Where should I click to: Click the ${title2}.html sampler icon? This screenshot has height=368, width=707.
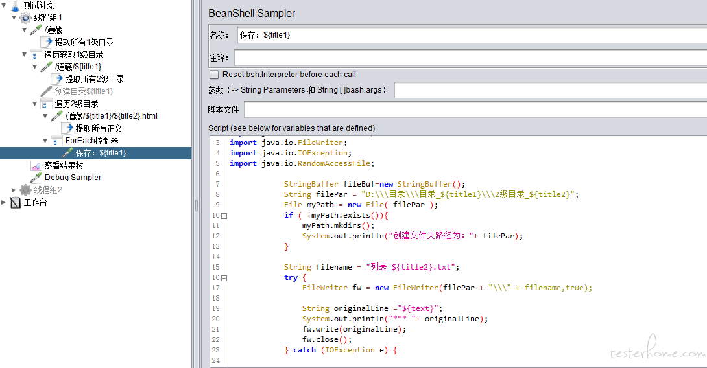point(57,116)
